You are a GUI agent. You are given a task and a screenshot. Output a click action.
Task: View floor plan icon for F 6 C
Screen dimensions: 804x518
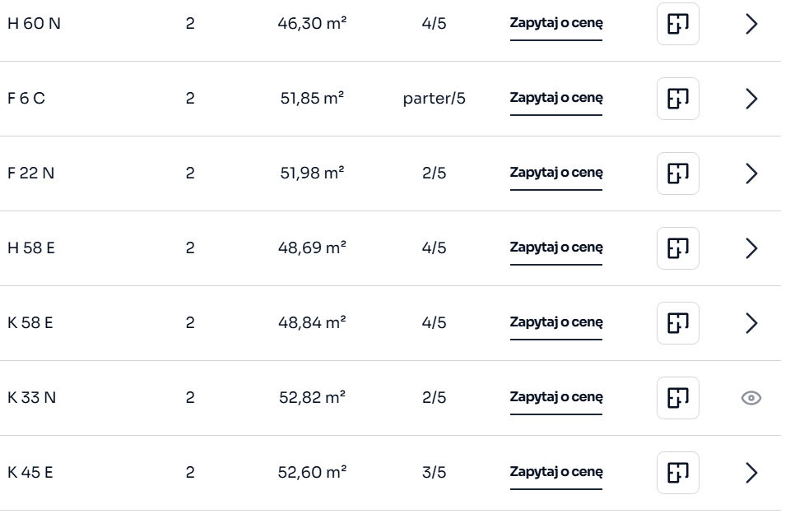pos(677,99)
